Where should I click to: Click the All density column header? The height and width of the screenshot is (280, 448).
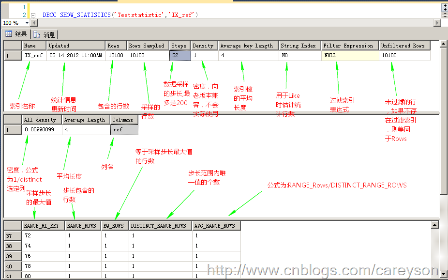click(42, 120)
